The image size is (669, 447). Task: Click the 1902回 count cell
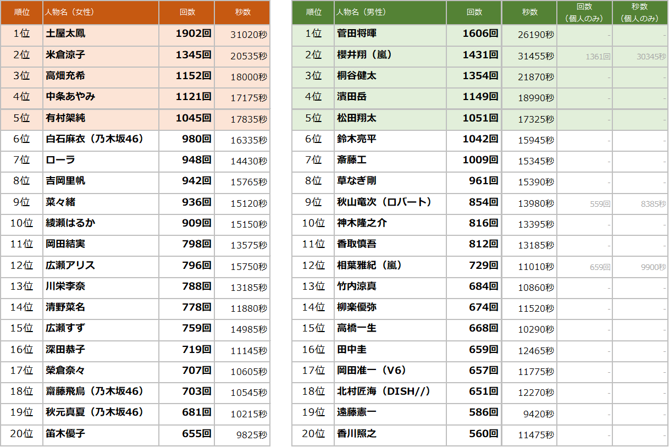186,34
